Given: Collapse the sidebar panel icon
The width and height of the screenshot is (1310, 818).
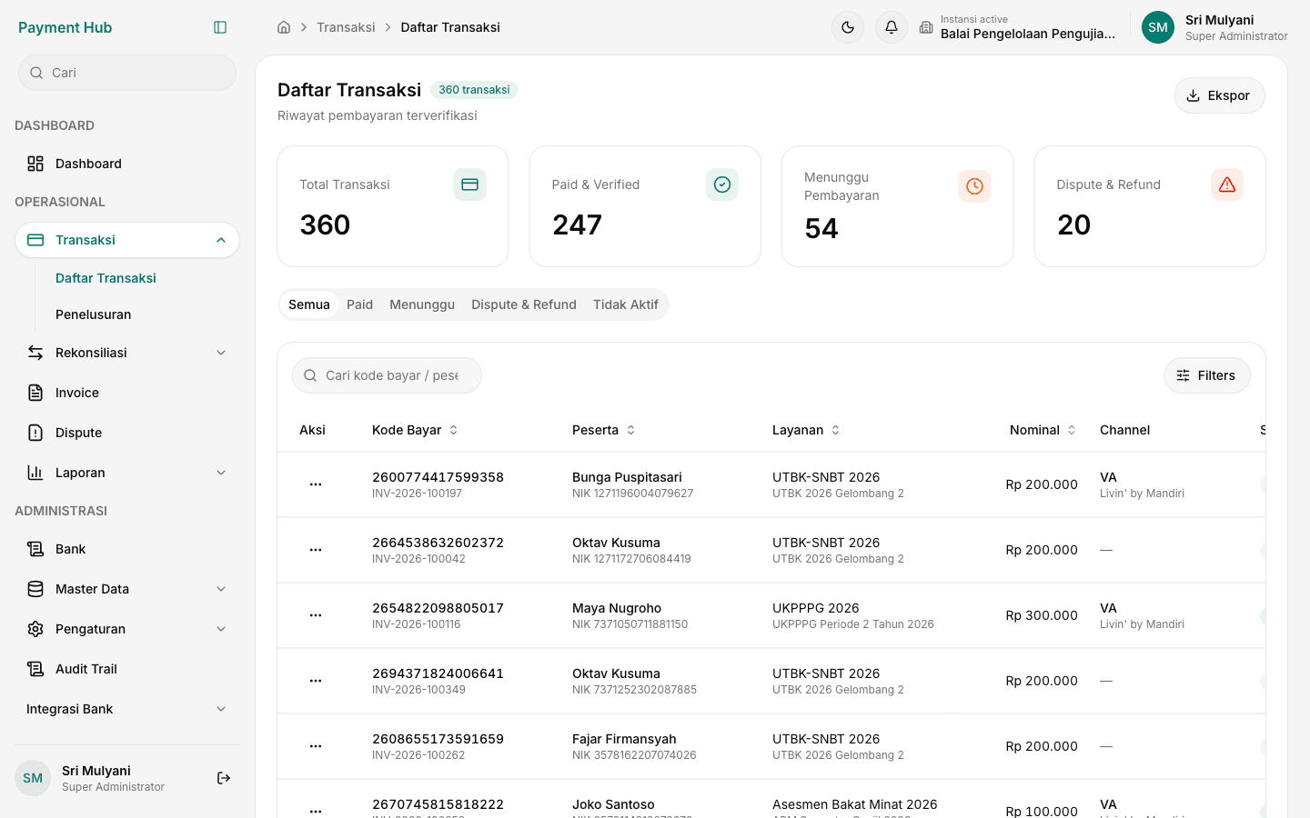Looking at the screenshot, I should point(220,27).
